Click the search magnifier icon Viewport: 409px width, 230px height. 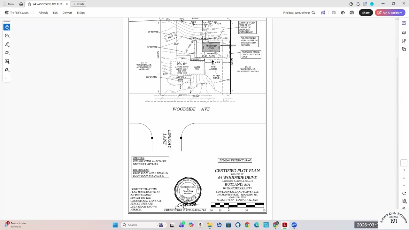tap(313, 13)
